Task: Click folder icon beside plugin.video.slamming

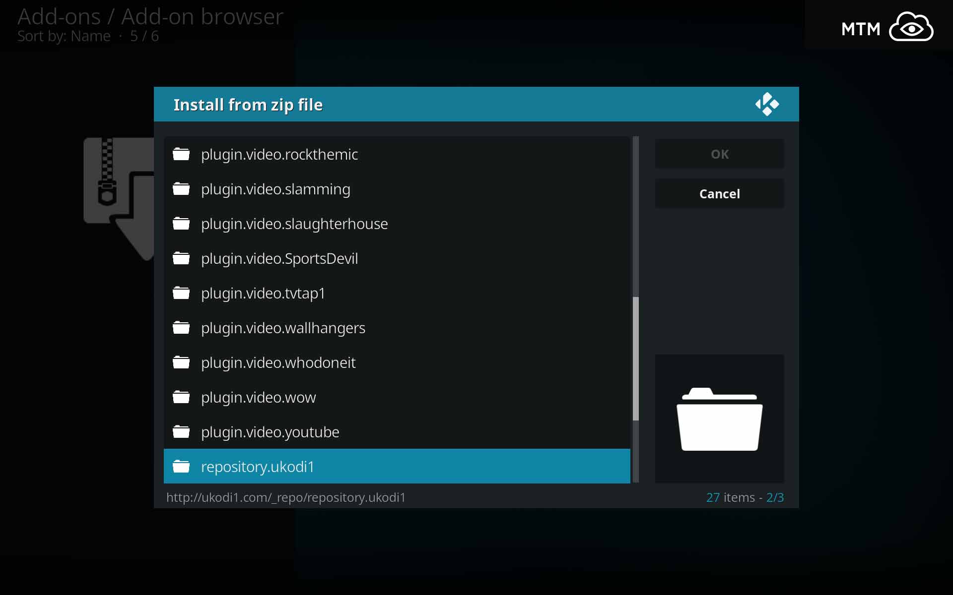Action: pyautogui.click(x=181, y=189)
